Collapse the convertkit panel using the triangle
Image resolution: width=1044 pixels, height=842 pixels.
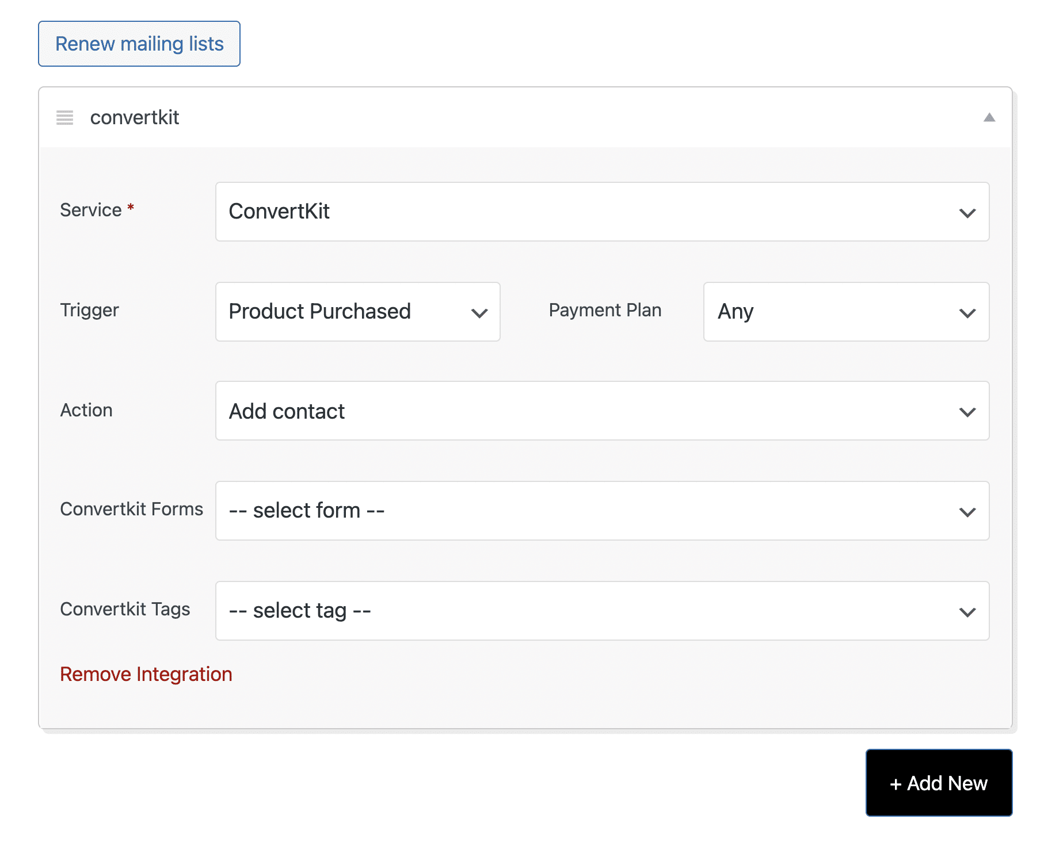[x=989, y=118]
